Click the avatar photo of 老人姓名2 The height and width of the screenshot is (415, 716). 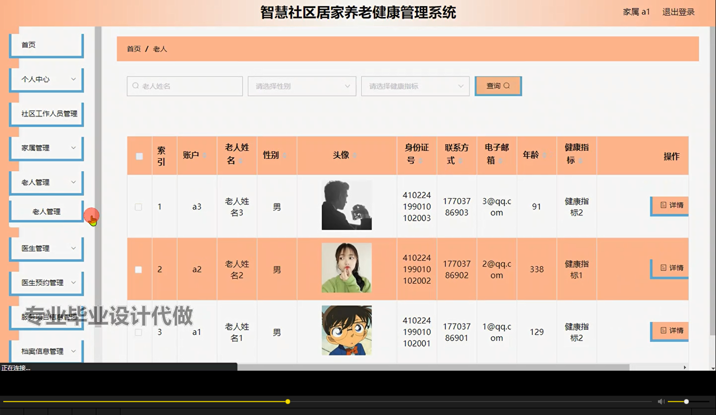[346, 268]
